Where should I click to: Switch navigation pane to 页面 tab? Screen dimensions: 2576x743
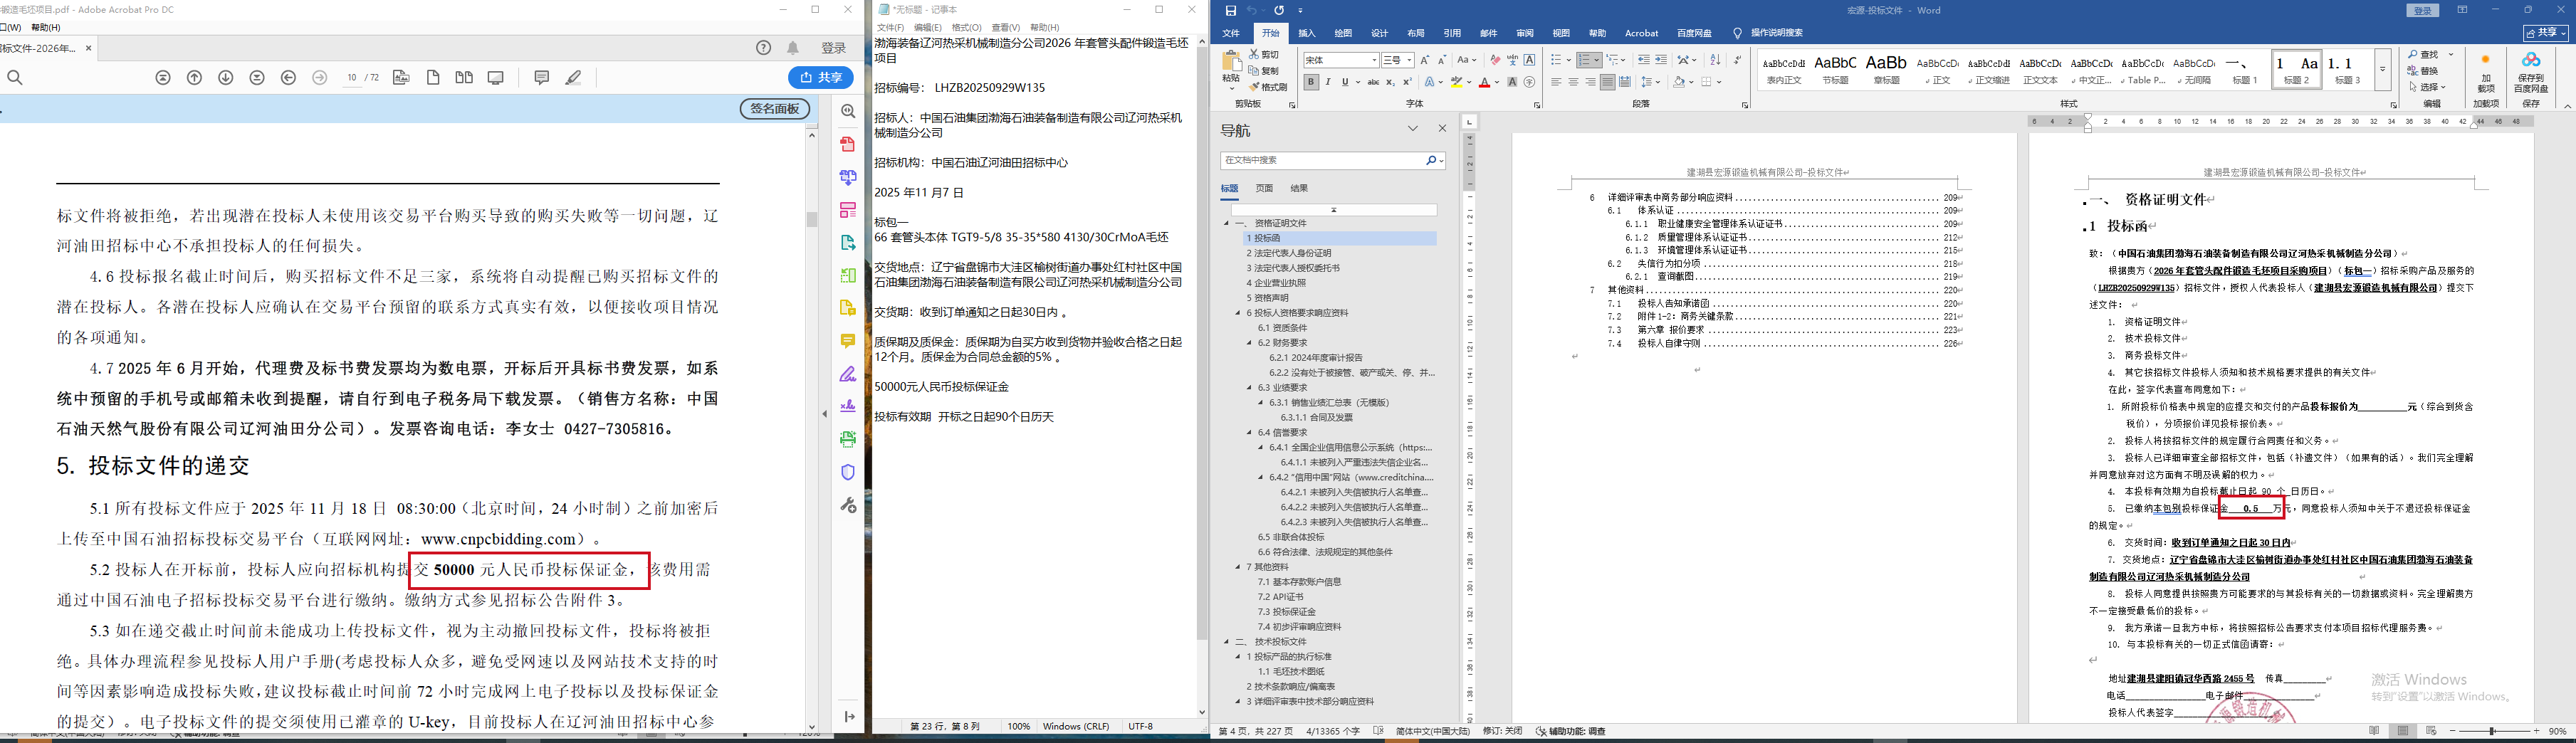[x=1264, y=188]
